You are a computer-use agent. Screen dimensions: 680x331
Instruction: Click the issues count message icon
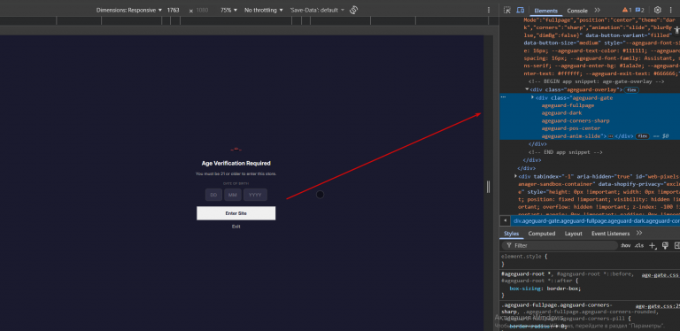coord(637,10)
